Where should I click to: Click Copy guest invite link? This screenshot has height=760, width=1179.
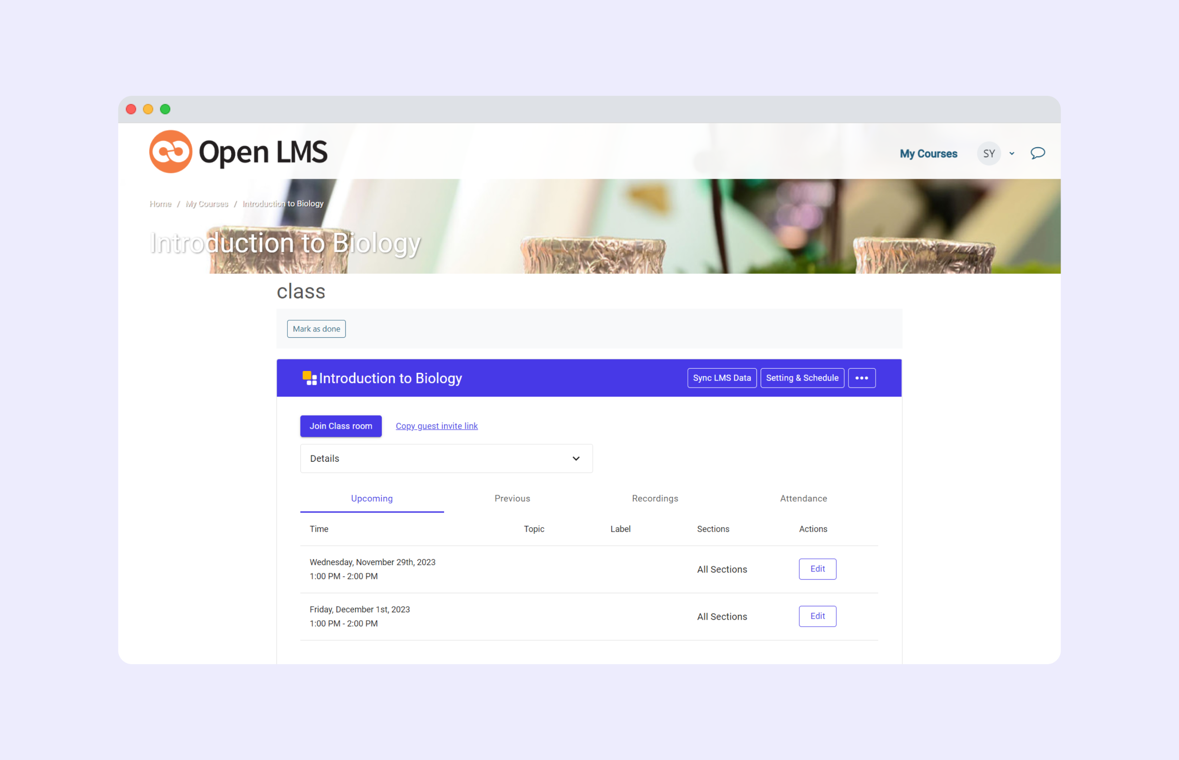pyautogui.click(x=436, y=425)
